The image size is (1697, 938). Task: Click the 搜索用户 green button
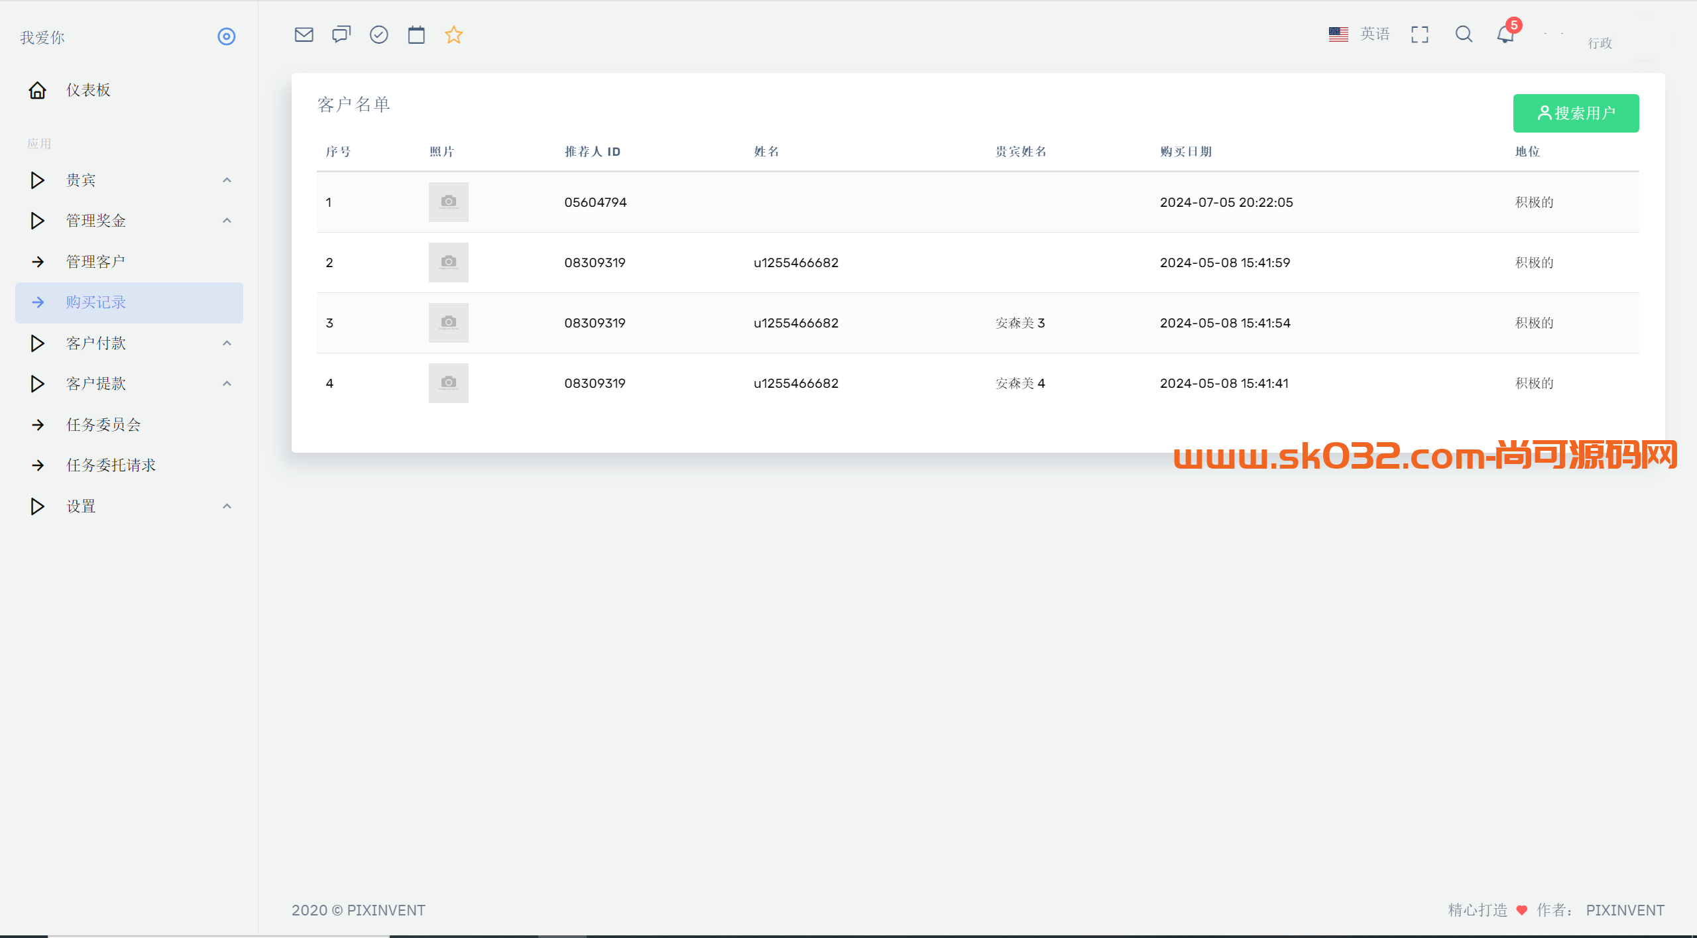(x=1576, y=113)
